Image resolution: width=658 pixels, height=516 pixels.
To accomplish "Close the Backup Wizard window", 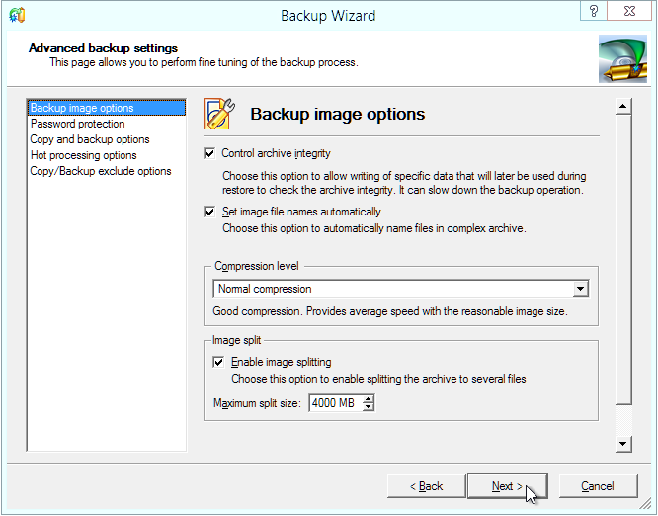I will 629,11.
